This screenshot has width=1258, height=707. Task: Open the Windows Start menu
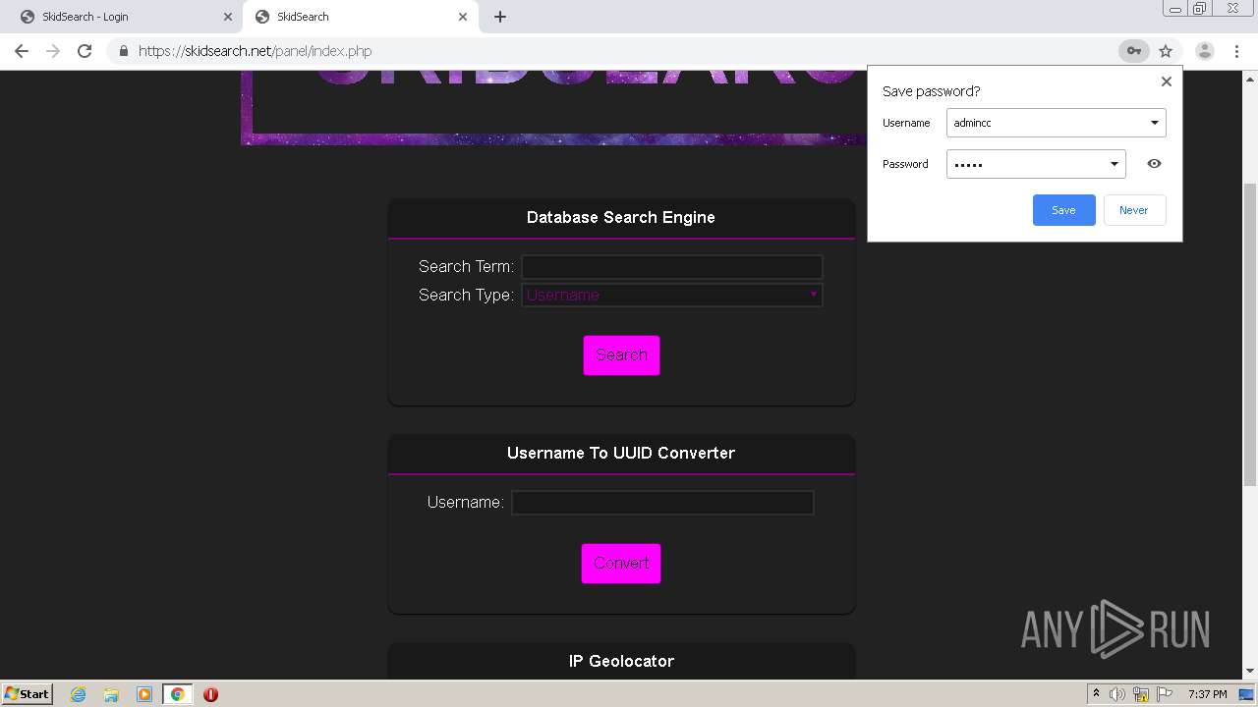point(28,693)
